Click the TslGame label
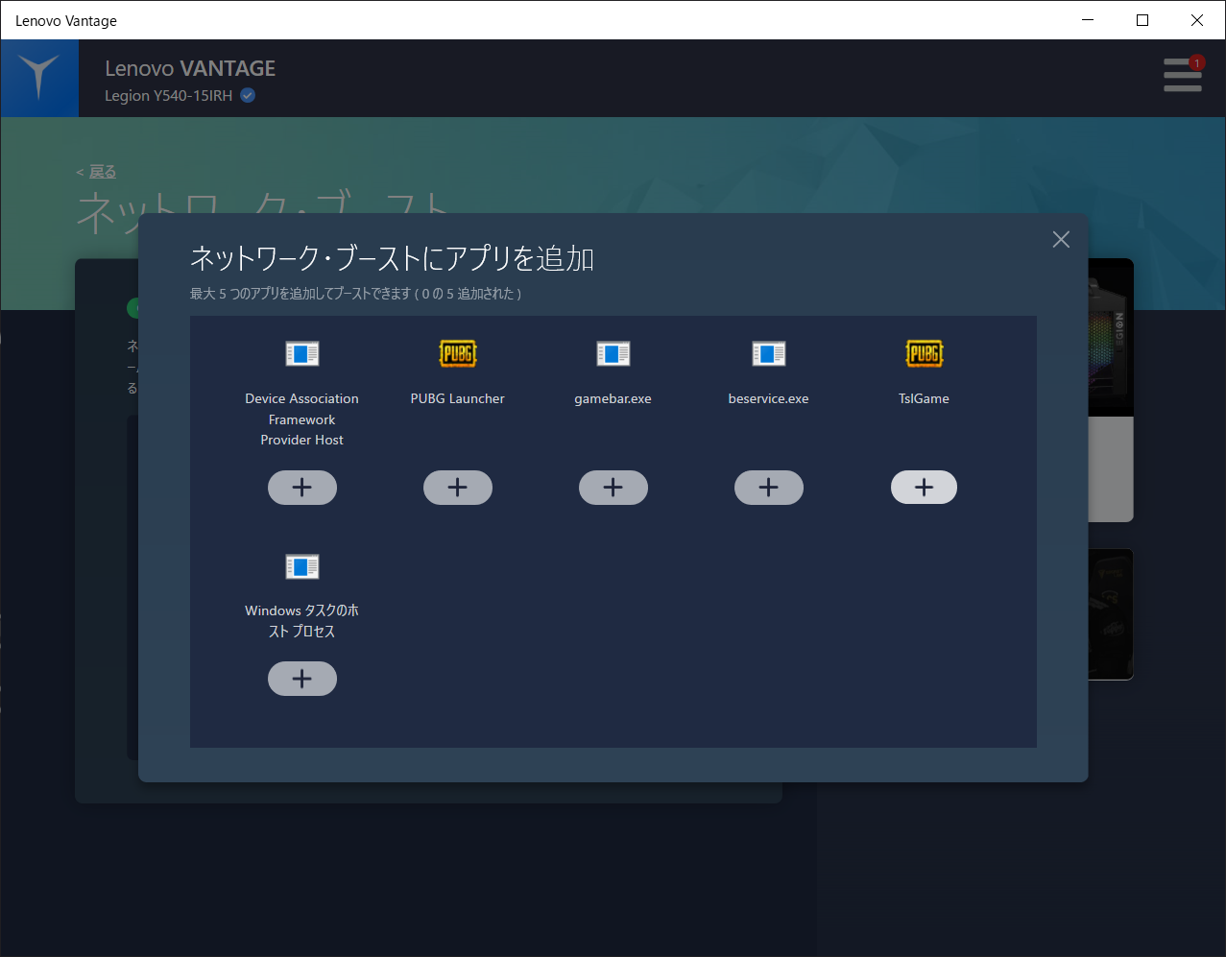Screen dimensions: 1226x957 [924, 398]
